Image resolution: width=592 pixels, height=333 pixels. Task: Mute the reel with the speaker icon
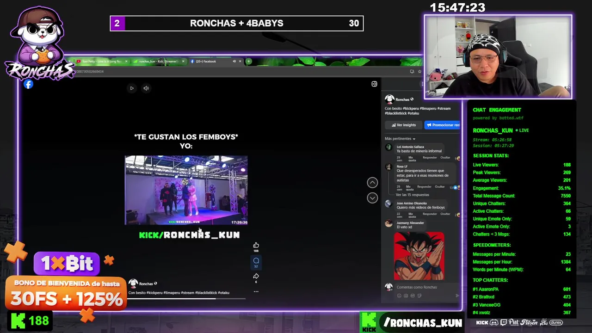[x=146, y=88]
